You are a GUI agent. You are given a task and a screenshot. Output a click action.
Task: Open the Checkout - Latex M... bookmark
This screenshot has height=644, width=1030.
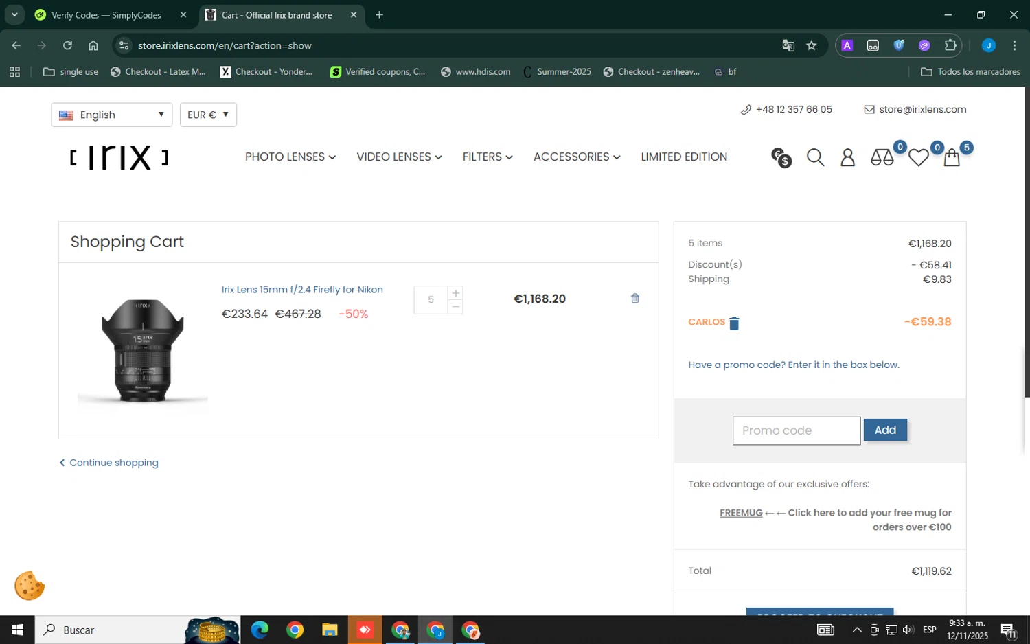click(158, 71)
